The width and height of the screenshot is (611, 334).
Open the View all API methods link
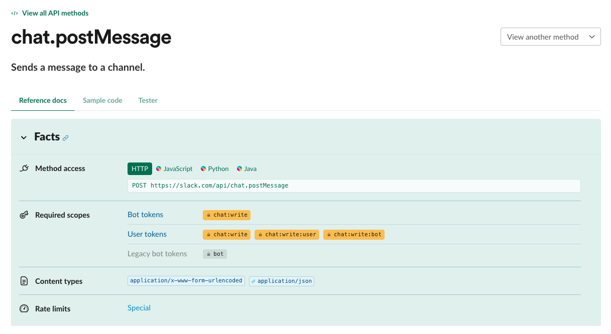coord(55,13)
